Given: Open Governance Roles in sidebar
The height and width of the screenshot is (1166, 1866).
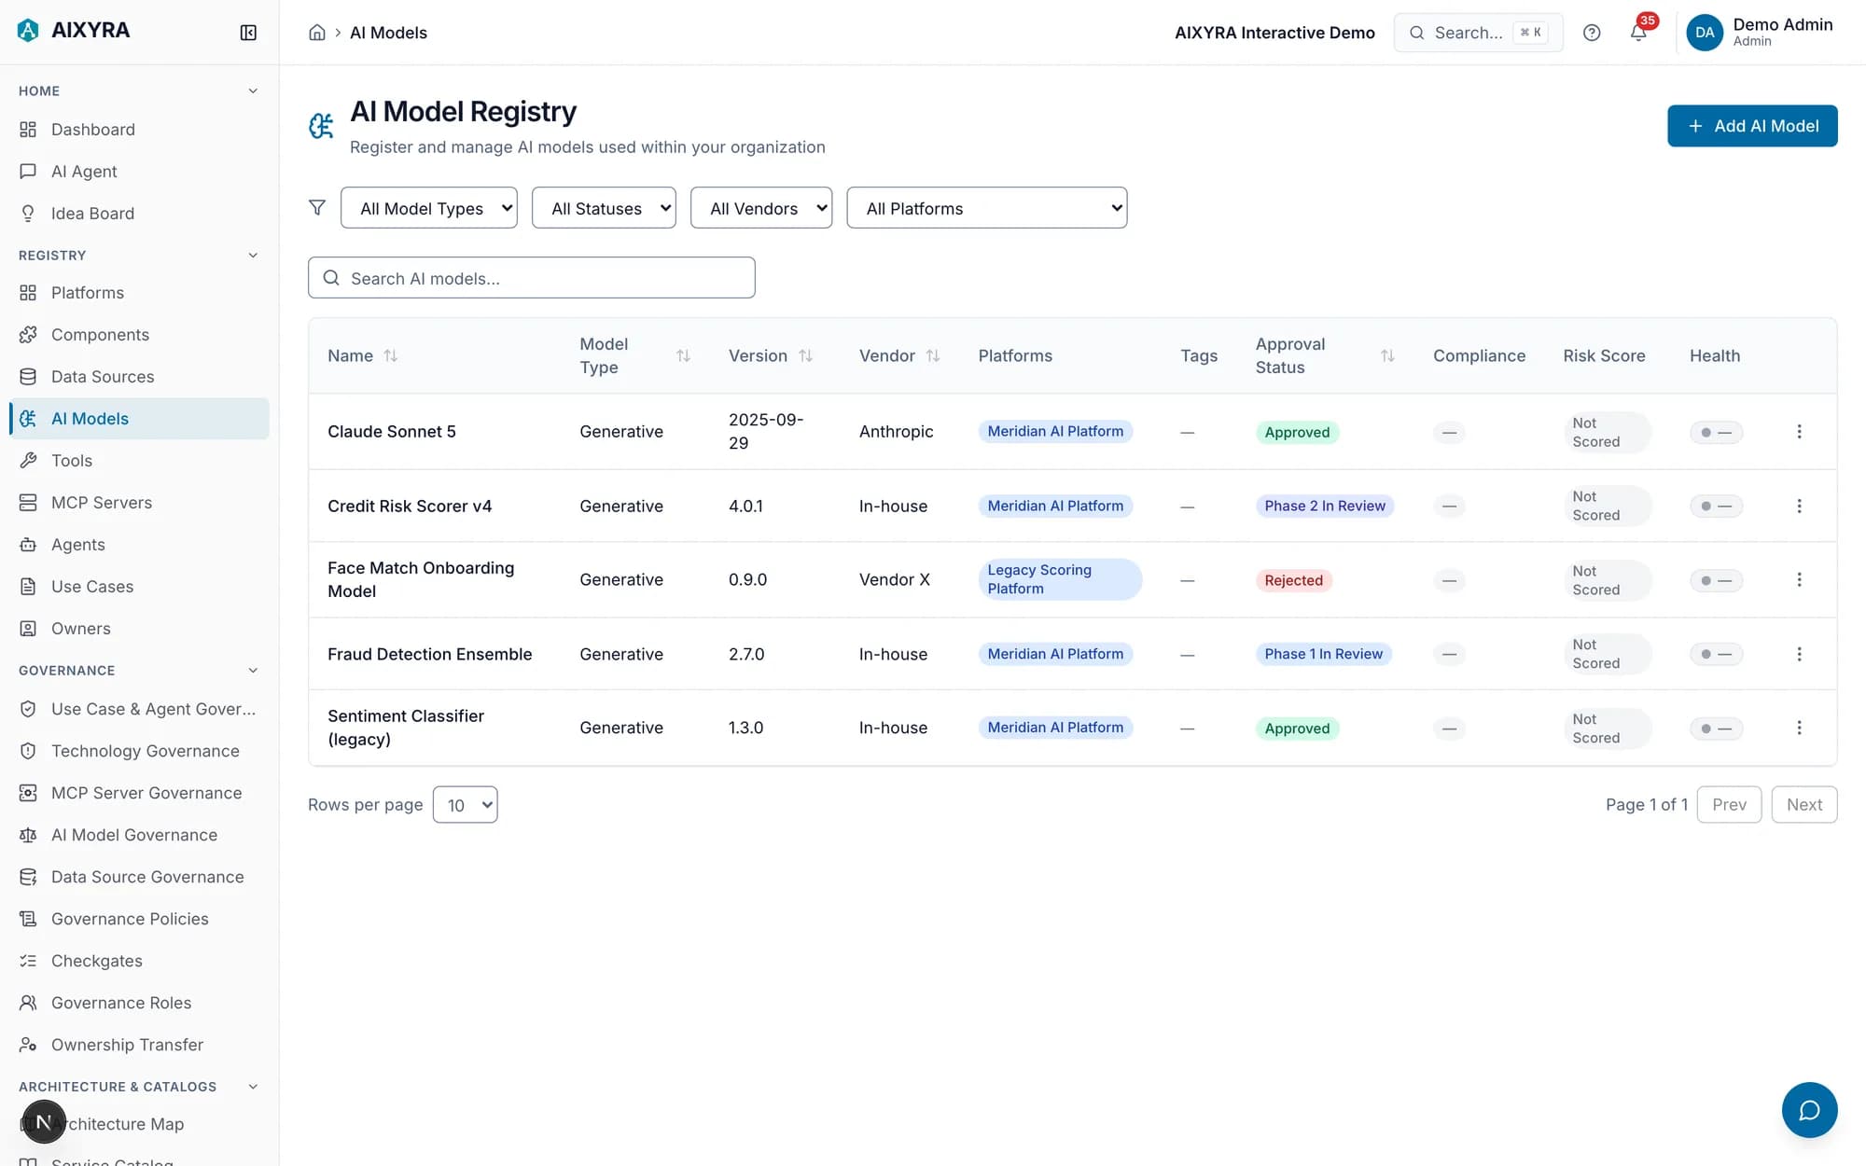Looking at the screenshot, I should pyautogui.click(x=139, y=1003).
